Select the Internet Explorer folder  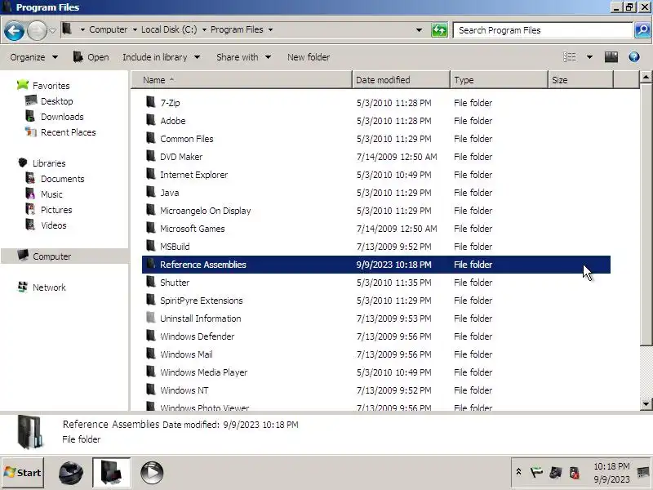376,175
